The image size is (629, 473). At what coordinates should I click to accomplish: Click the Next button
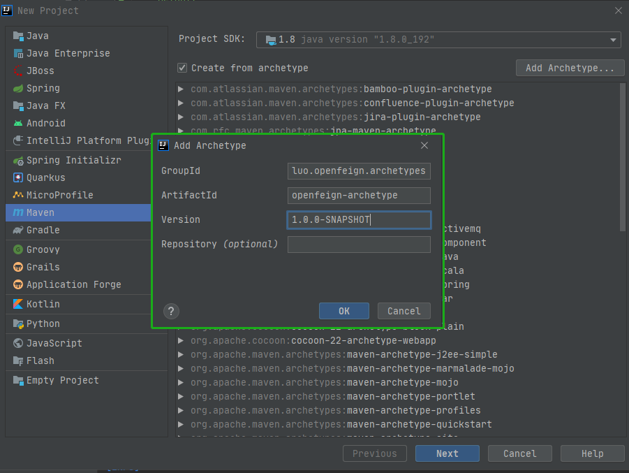(447, 453)
